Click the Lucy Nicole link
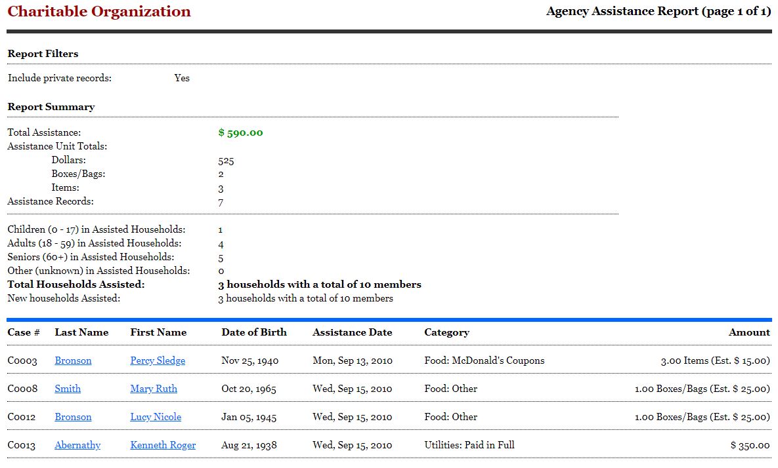This screenshot has height=468, width=778. (156, 417)
